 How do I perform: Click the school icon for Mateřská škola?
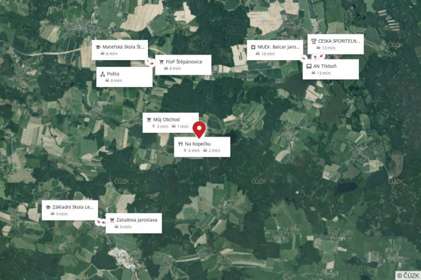[x=98, y=47]
